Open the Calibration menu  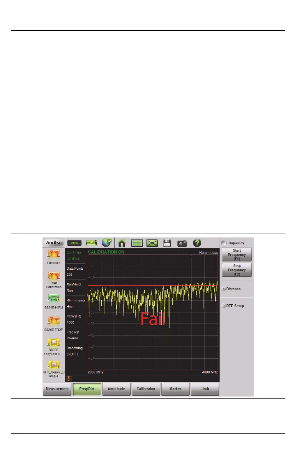click(x=146, y=389)
